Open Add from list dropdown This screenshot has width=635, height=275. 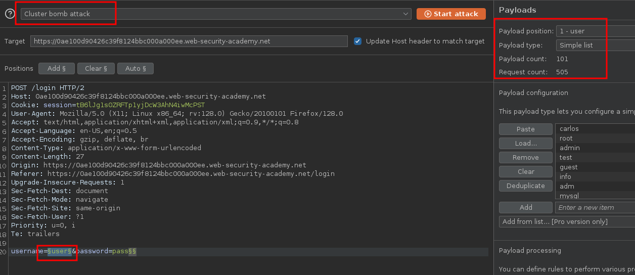566,222
